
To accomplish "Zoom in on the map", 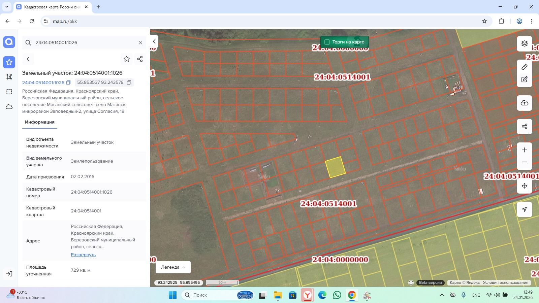I will pyautogui.click(x=524, y=150).
